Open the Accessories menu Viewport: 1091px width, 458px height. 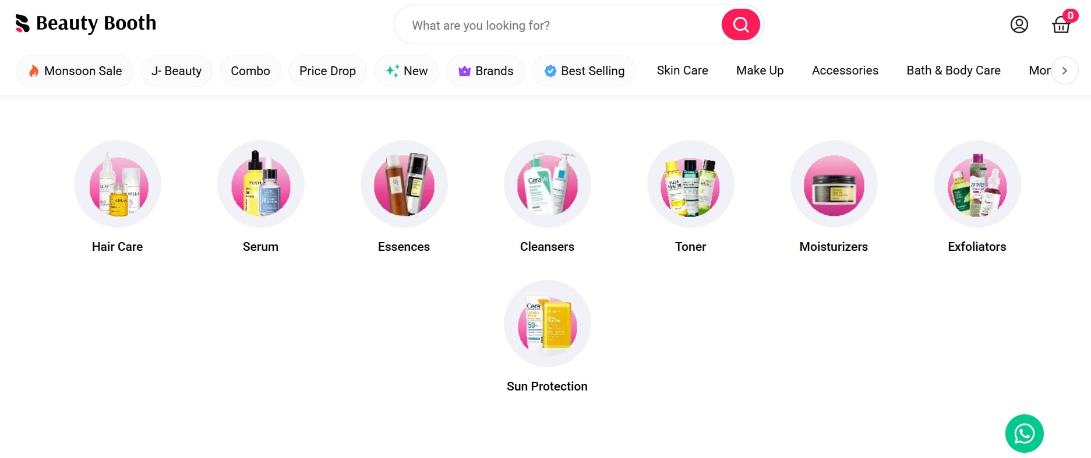point(845,70)
